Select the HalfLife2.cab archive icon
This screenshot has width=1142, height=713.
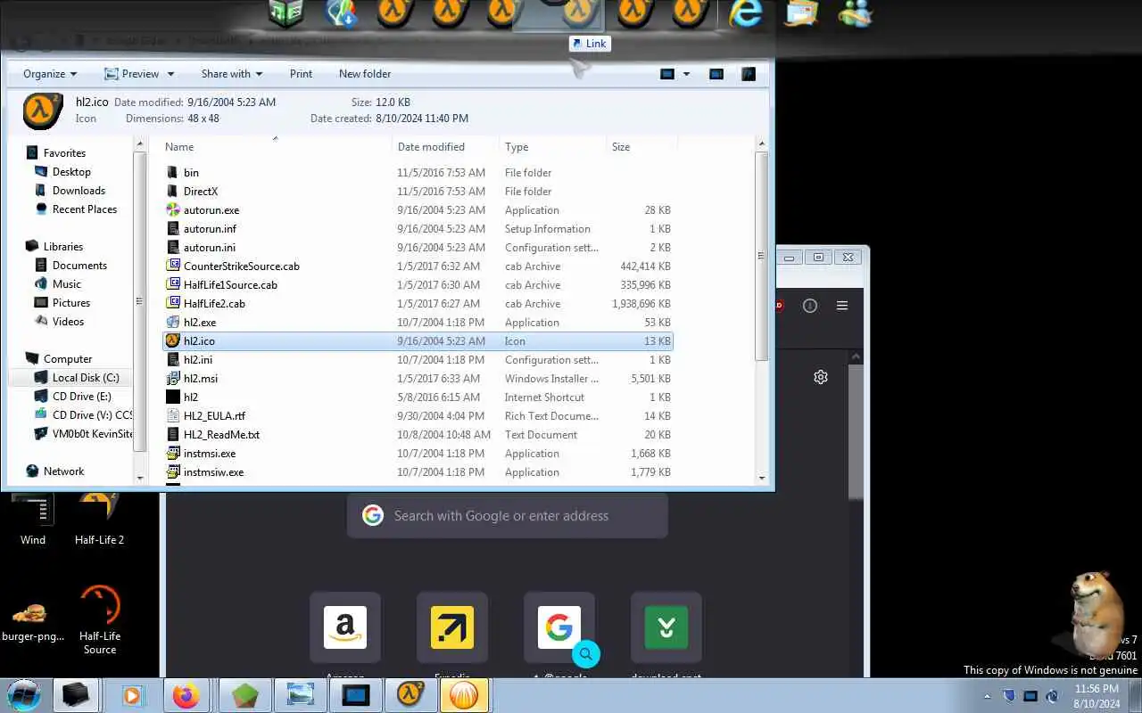(x=173, y=303)
